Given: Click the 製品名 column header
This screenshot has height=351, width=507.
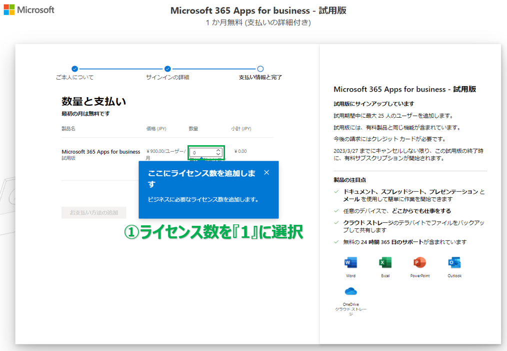Looking at the screenshot, I should pos(68,129).
